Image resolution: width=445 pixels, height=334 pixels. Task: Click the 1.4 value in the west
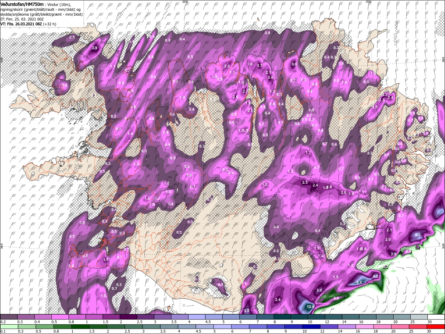click(x=130, y=134)
